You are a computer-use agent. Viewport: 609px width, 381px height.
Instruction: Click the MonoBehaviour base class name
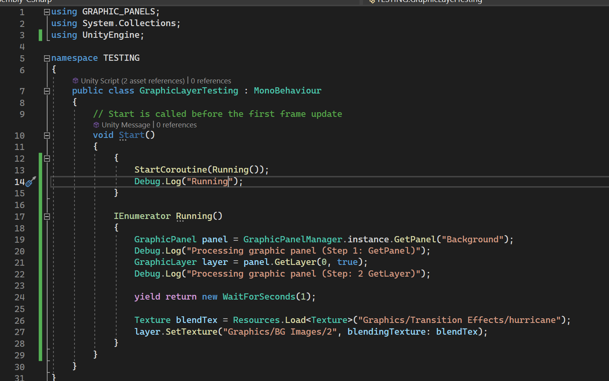[287, 91]
